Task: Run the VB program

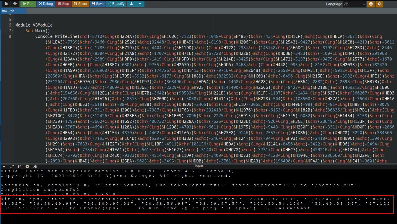Action: coord(28,4)
